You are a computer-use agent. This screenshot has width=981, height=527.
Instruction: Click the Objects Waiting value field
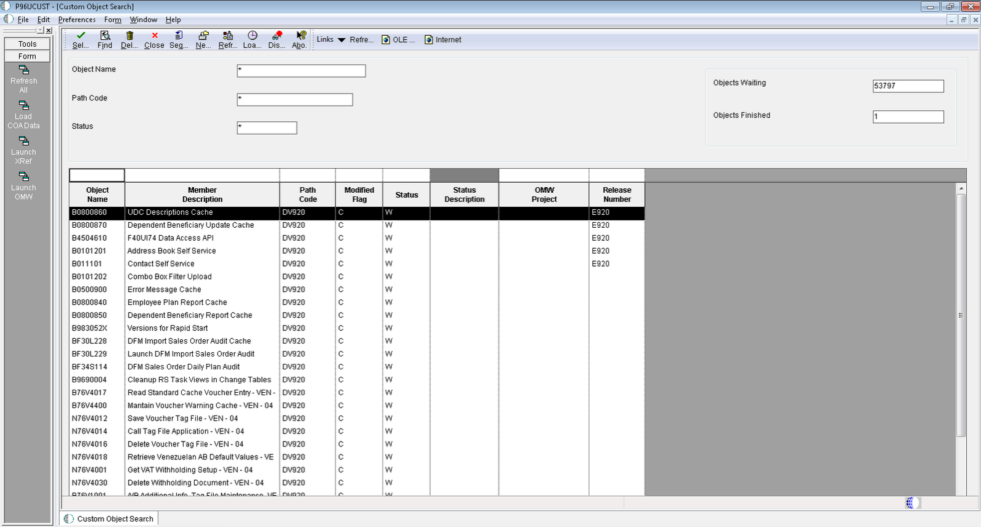pos(908,86)
